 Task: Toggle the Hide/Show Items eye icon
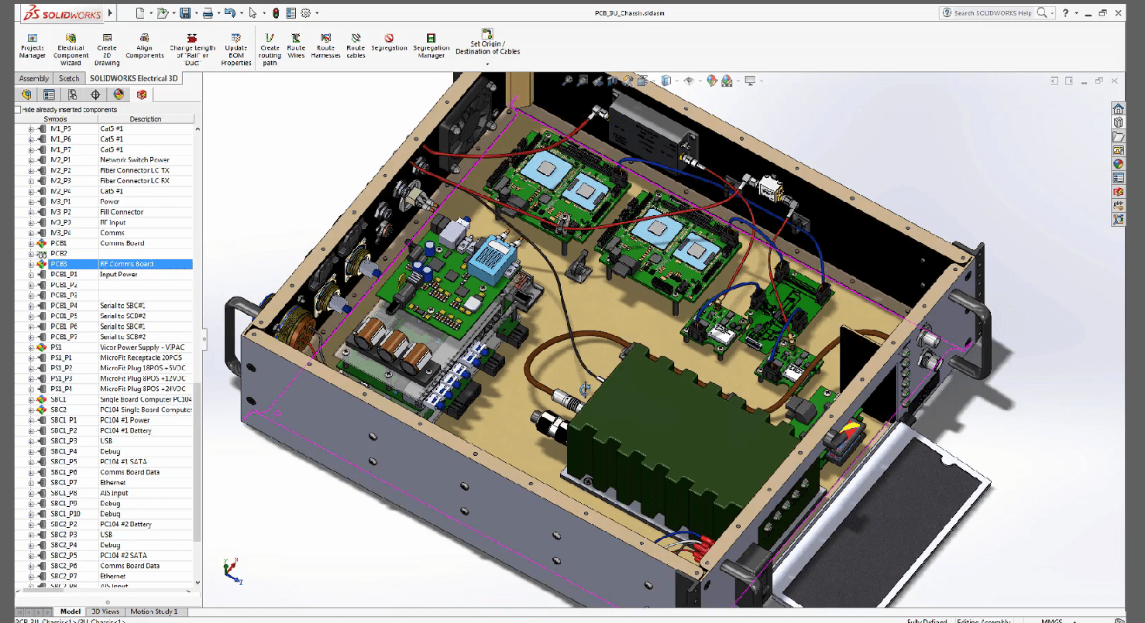tap(689, 80)
